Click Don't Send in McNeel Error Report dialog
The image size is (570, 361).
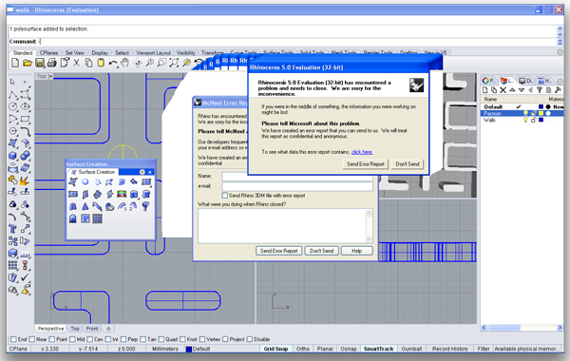pos(322,251)
